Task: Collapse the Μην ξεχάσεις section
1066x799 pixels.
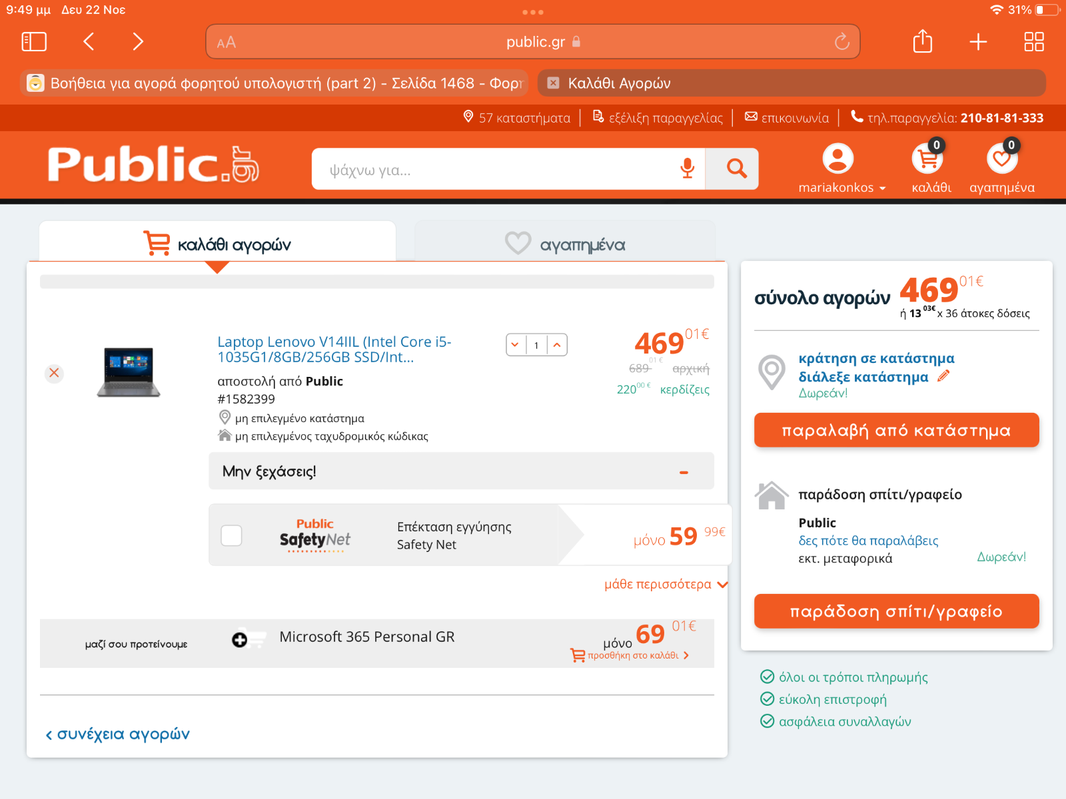Action: pos(684,472)
